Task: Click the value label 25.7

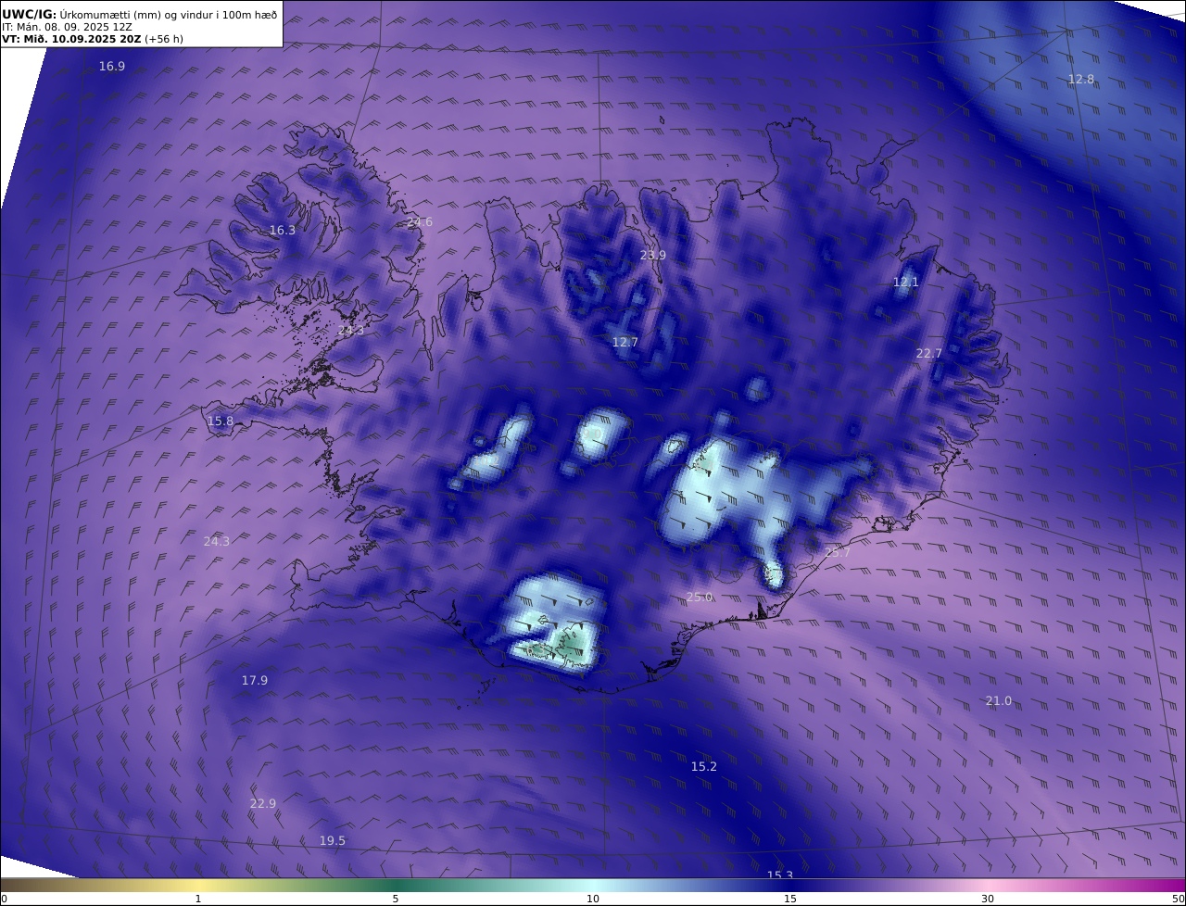Action: coord(838,552)
